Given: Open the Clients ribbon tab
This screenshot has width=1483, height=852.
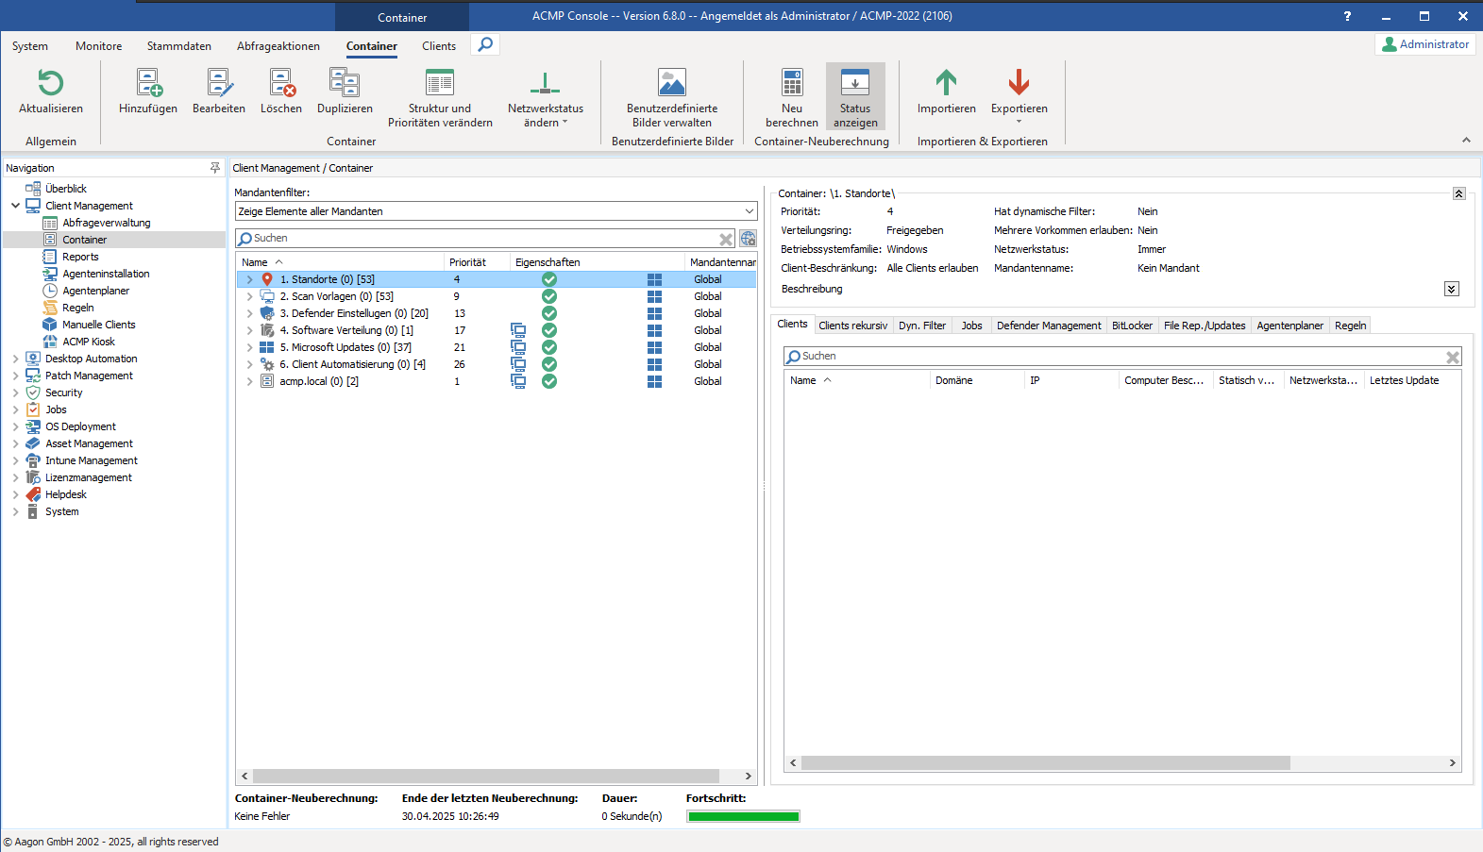Looking at the screenshot, I should pyautogui.click(x=438, y=46).
